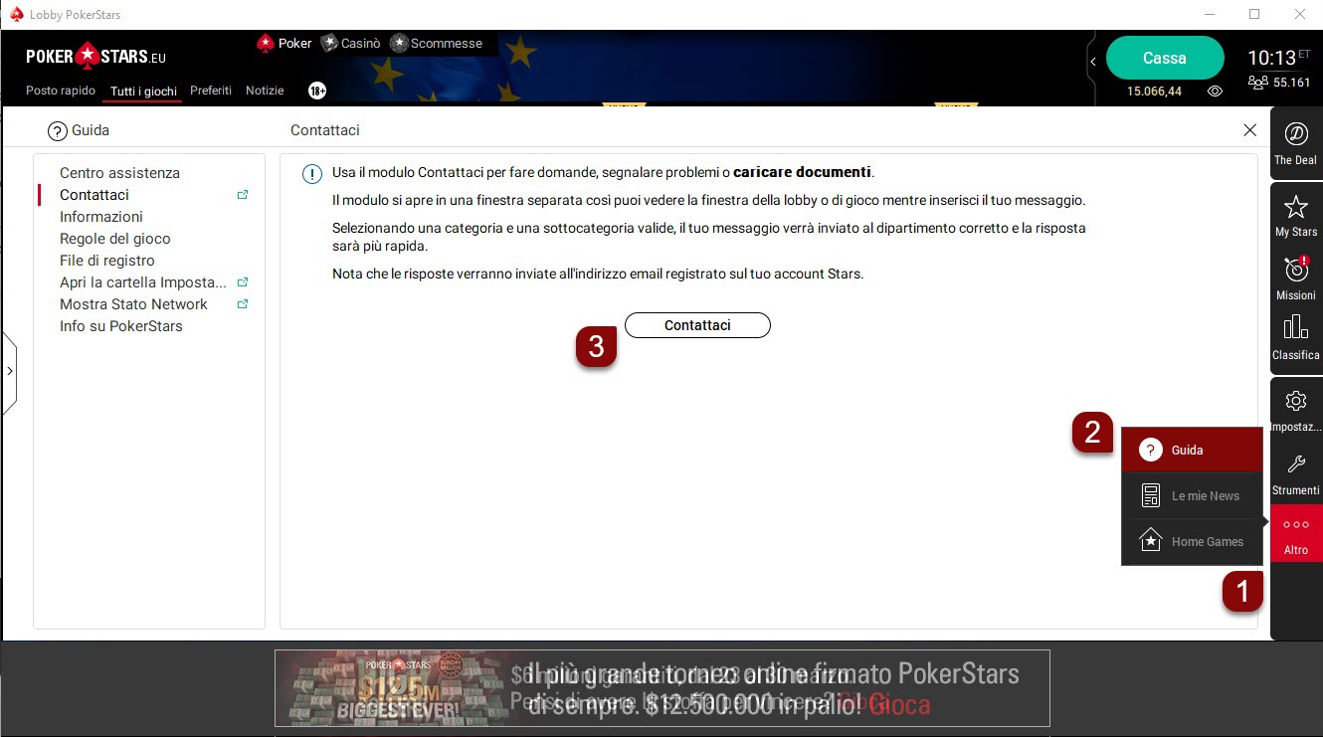Select Regole del gioco entry
Image resolution: width=1323 pixels, height=737 pixels.
[x=115, y=239]
